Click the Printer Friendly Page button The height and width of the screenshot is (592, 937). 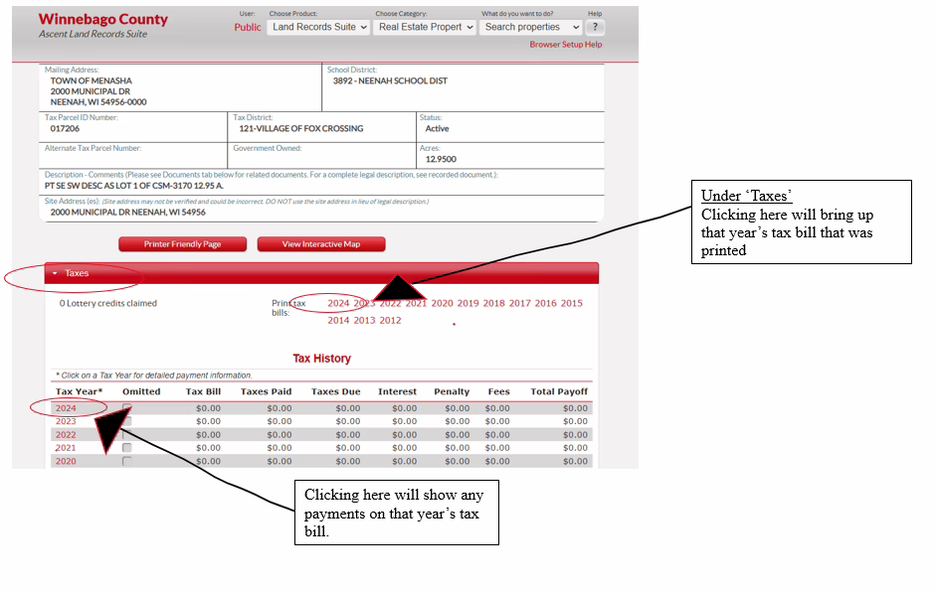tap(182, 244)
